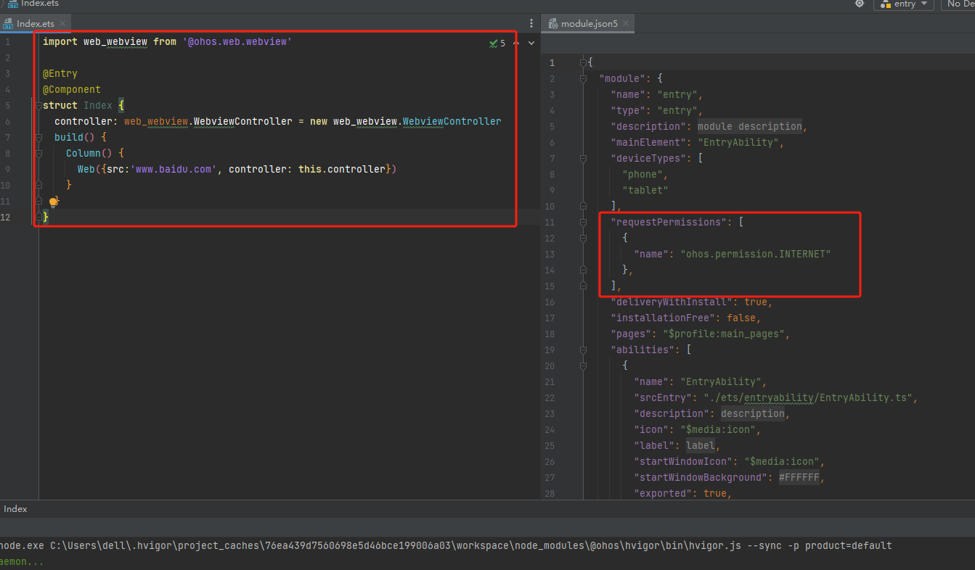975x570 pixels.
Task: Click the "tablet" device type
Action: pos(645,191)
